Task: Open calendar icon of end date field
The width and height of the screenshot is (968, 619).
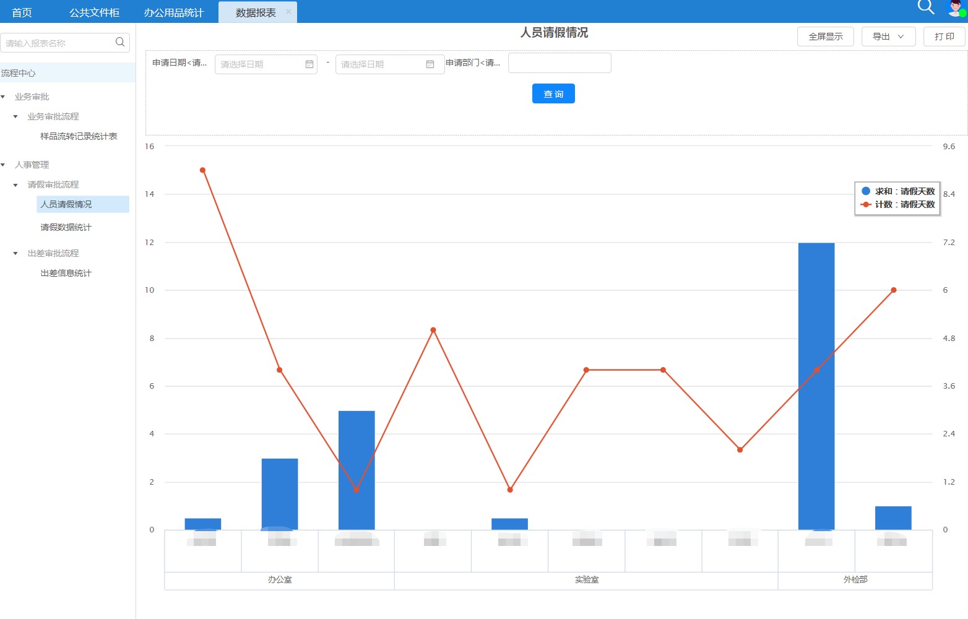Action: 430,64
